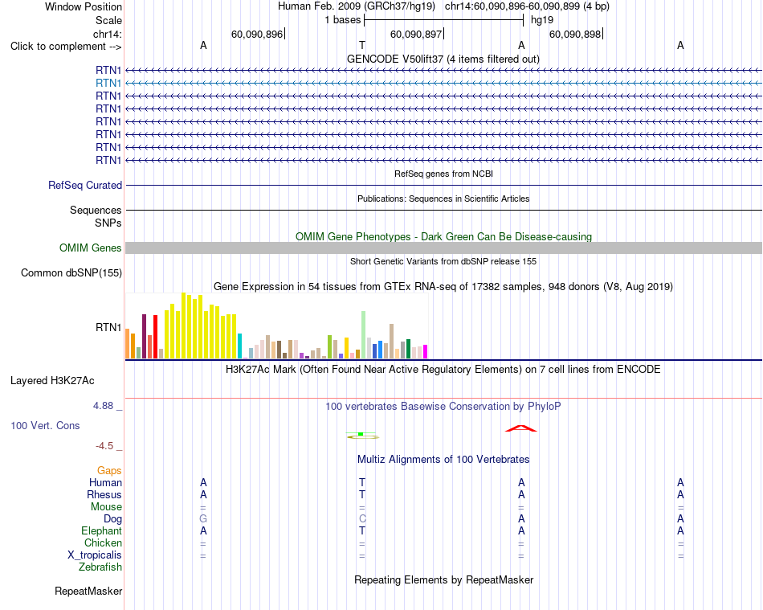The image size is (763, 610).
Task: Click the G base in the Dog row
Action: 203,519
